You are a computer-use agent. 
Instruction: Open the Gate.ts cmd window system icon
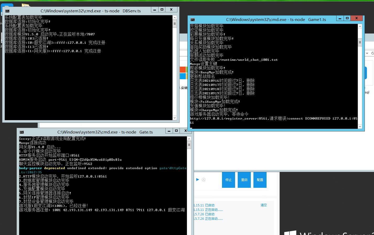coord(22,132)
